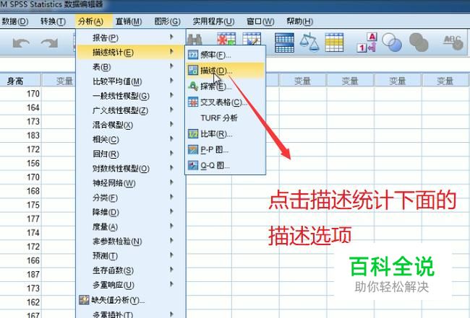
Task: Open the 转换(T) menu
Action: point(53,22)
